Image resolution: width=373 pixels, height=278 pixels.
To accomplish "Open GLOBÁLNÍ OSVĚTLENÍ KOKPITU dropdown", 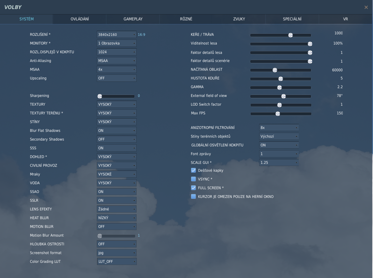I will (x=279, y=145).
